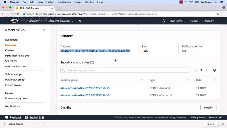This screenshot has height=128, width=227.
Task: Close the downloads bar
Action: (223, 124)
